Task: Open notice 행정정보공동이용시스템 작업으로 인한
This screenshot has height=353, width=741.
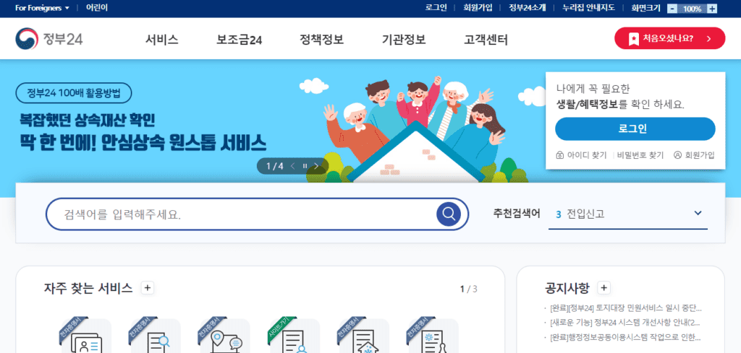Action: pyautogui.click(x=624, y=337)
